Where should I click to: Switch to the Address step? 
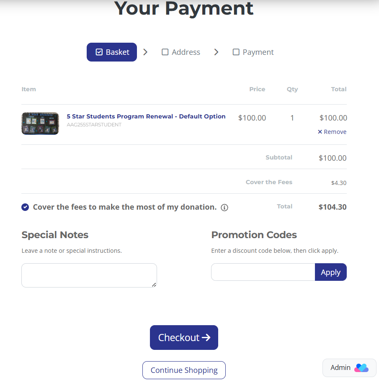coord(186,52)
